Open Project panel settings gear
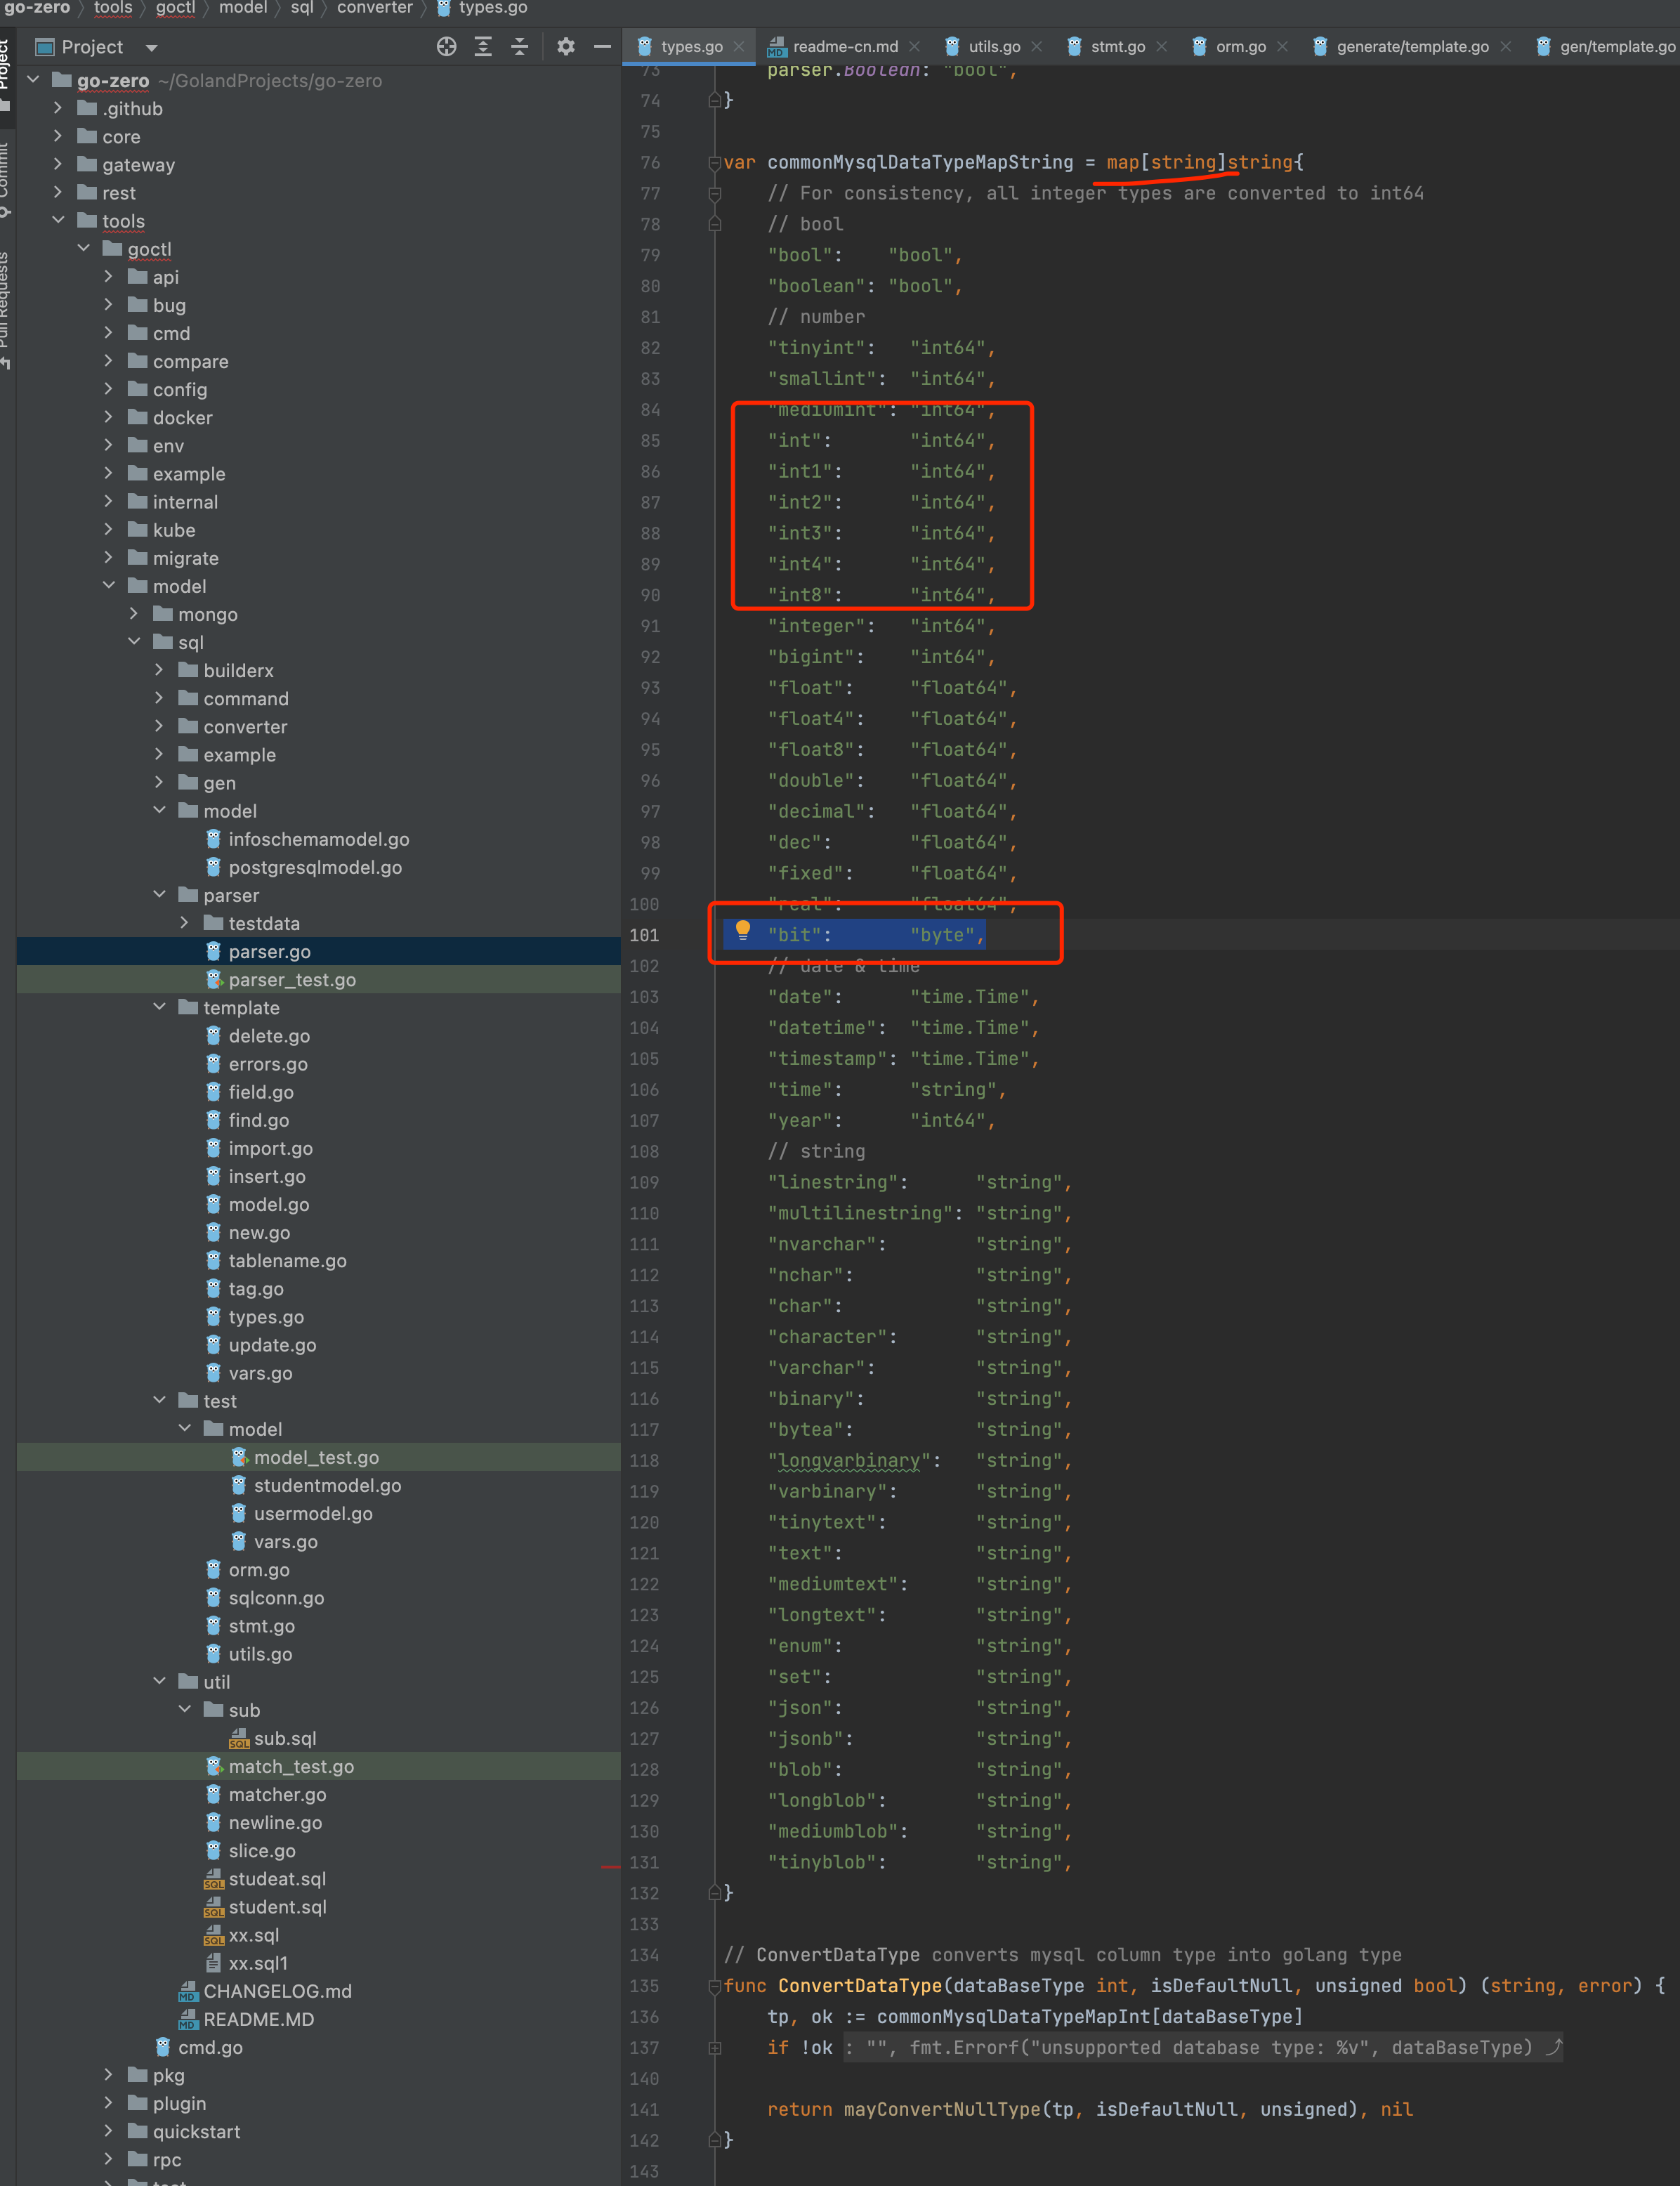The height and width of the screenshot is (2186, 1680). pyautogui.click(x=566, y=47)
